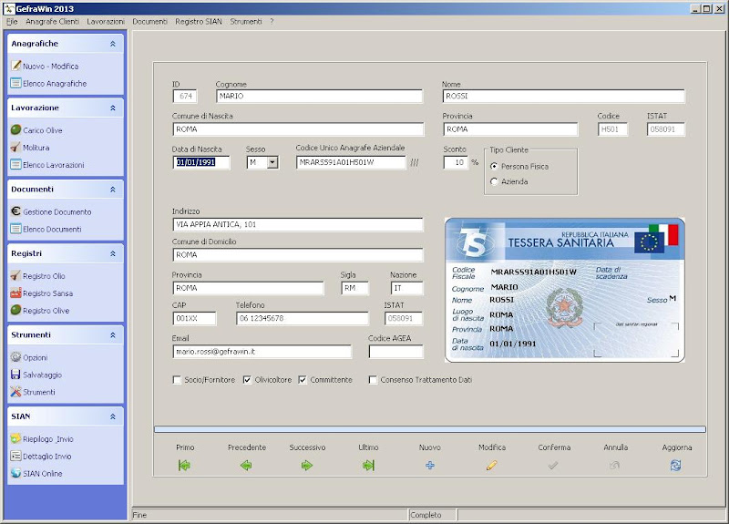This screenshot has height=524, width=729.
Task: Click Gestione Documento euro icon
Action: tap(15, 211)
